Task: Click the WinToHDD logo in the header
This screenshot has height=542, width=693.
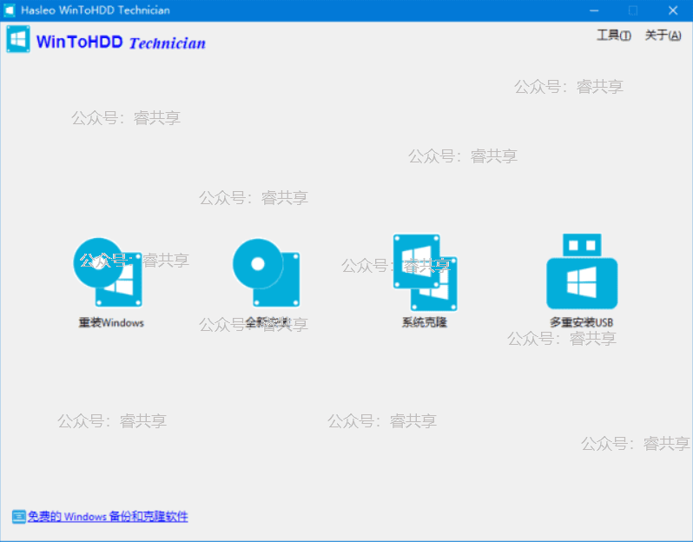Action: 18,40
